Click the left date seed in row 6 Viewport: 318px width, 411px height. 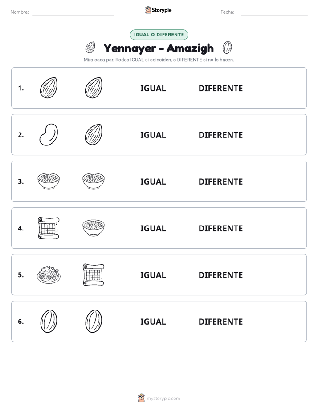coord(49,321)
